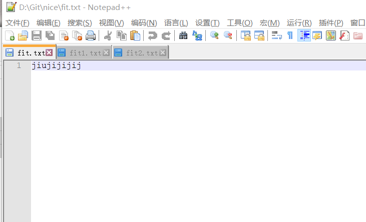The image size is (366, 222).
Task: Print the document with printer icon
Action: coord(91,35)
